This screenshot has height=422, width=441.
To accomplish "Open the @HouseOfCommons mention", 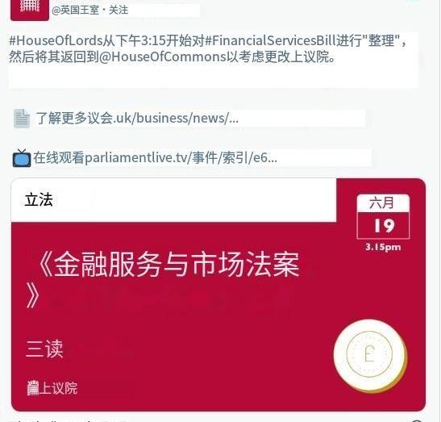I will (163, 57).
